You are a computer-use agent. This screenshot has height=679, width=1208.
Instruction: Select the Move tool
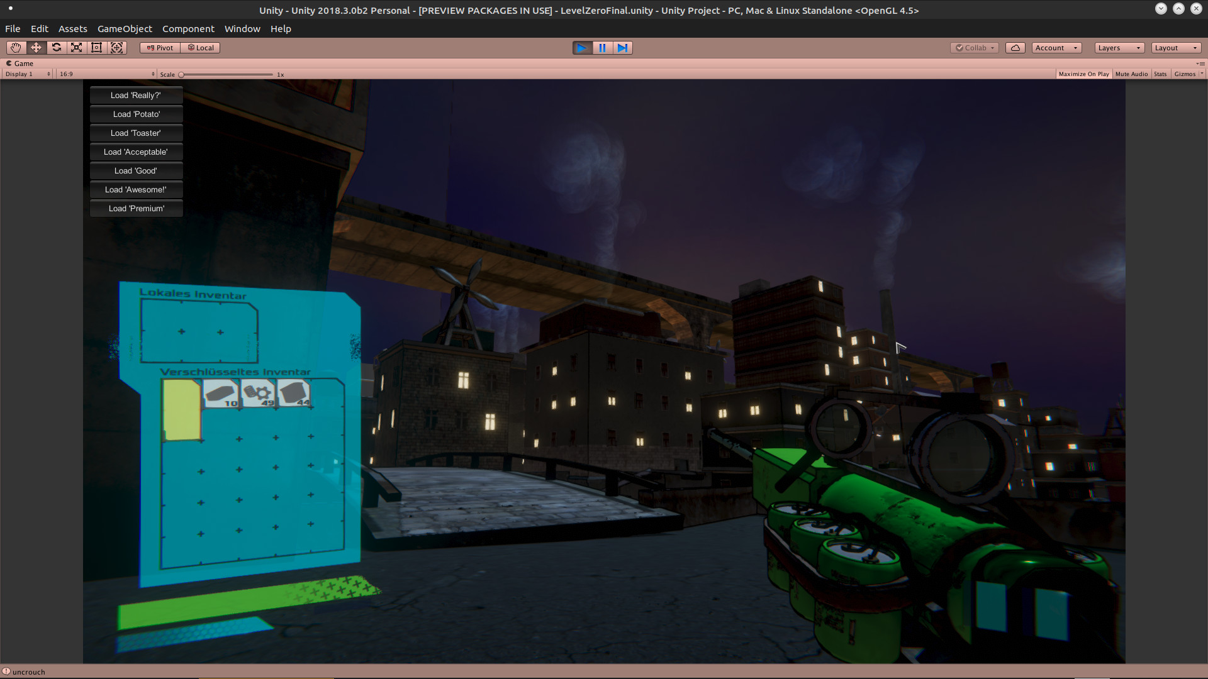click(x=36, y=48)
